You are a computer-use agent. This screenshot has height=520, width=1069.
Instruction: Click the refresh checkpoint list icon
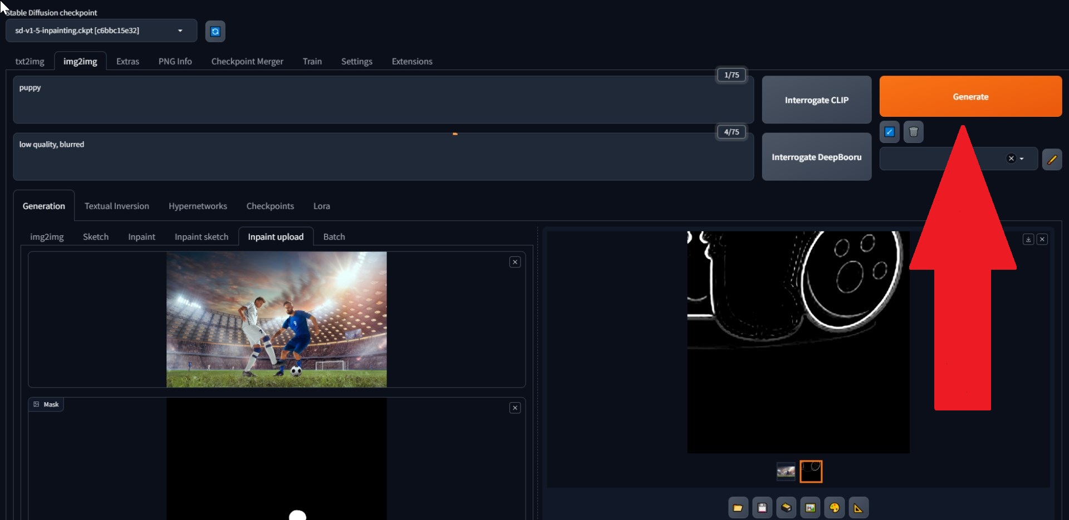tap(215, 31)
